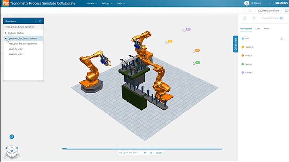The height and width of the screenshot is (162, 289).
Task: Select the Weld_Op_rob2 operation
Action: [x=16, y=49]
